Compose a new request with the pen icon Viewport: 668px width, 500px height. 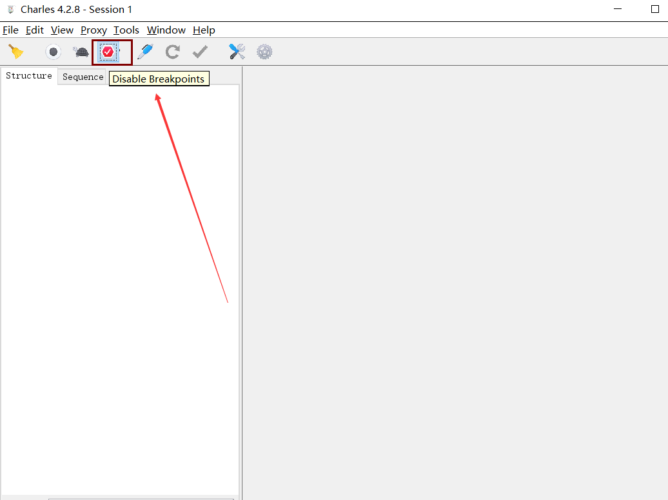[x=145, y=52]
